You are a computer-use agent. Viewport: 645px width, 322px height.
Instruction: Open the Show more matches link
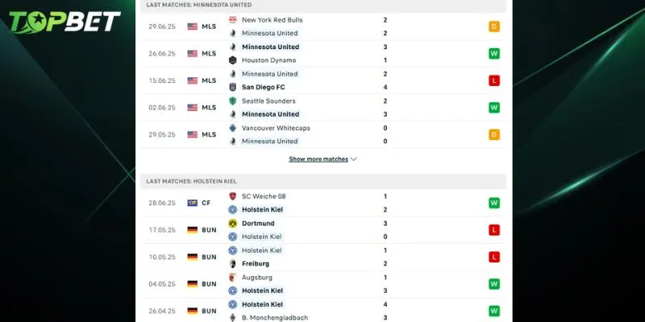coord(318,159)
